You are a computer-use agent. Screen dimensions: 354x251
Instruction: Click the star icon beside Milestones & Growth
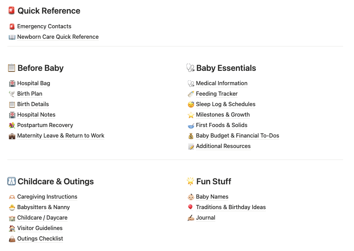[191, 115]
